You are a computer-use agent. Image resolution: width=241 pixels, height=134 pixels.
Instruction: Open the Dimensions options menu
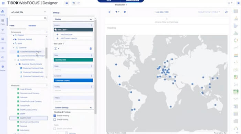pyautogui.click(x=47, y=32)
